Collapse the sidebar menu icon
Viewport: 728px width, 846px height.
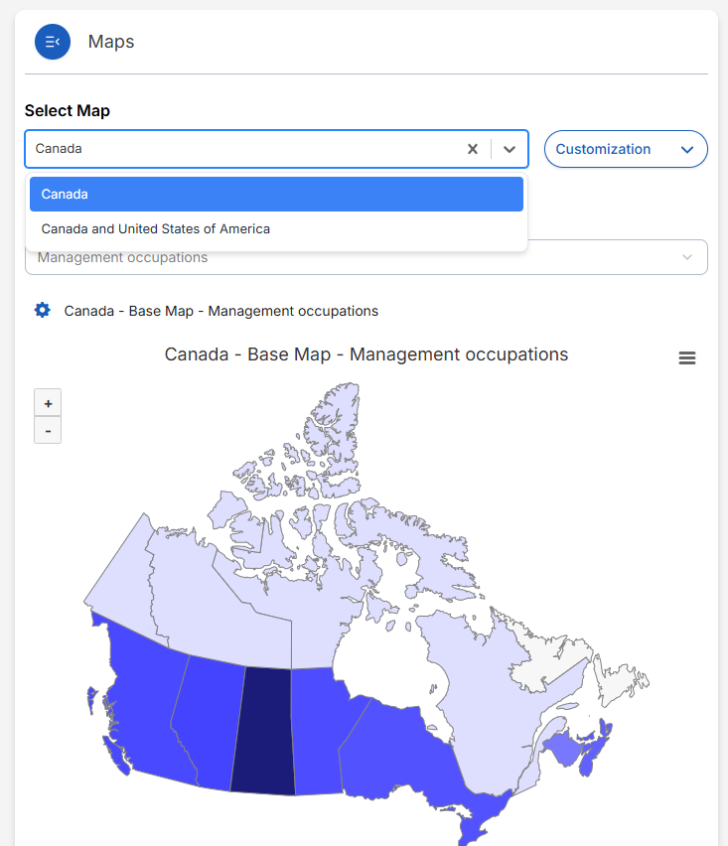click(x=53, y=42)
